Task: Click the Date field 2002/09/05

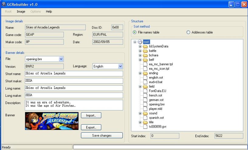Action: [108, 42]
